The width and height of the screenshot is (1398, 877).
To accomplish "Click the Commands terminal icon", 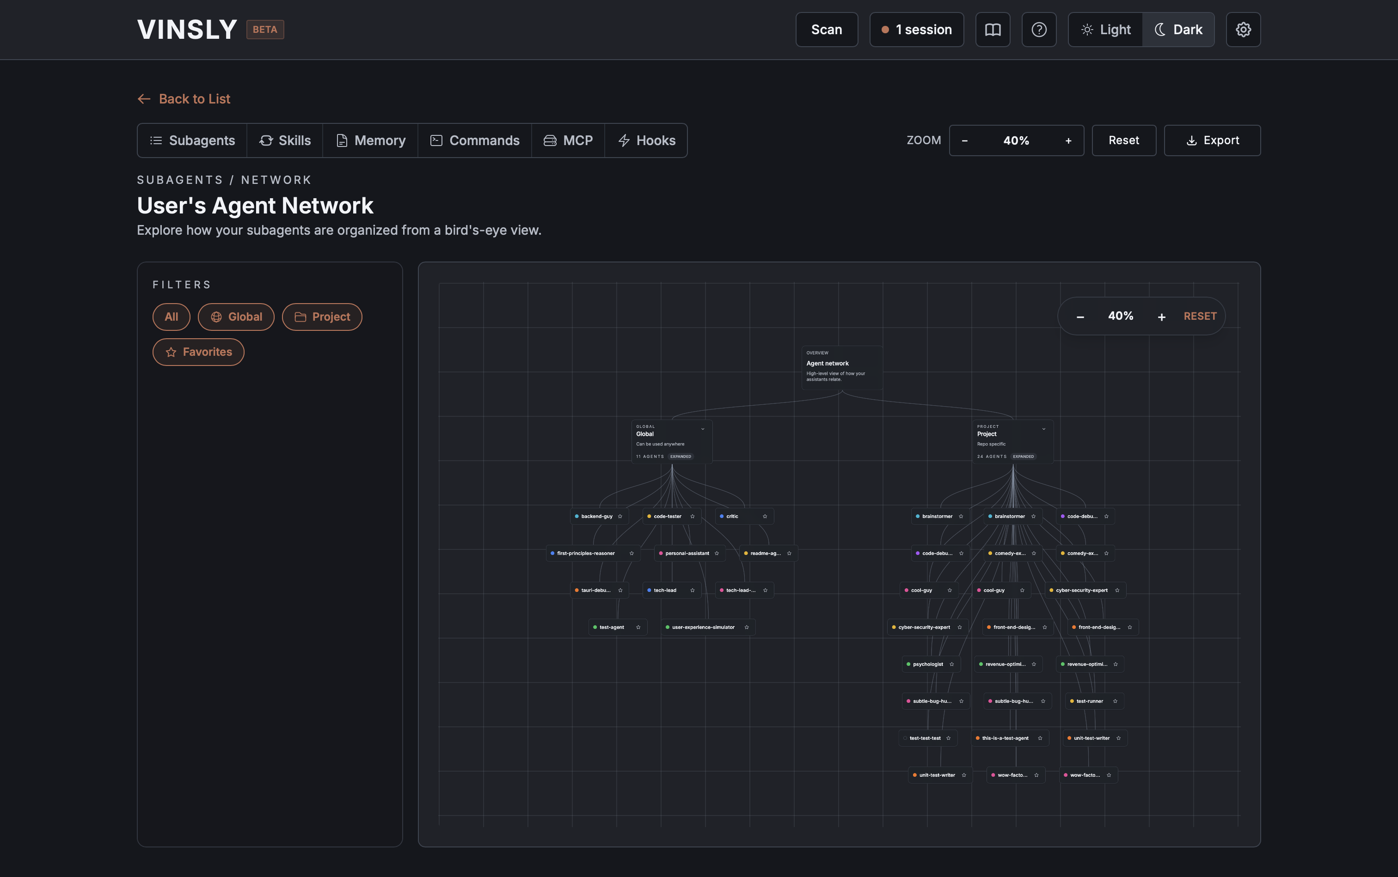I will (436, 140).
